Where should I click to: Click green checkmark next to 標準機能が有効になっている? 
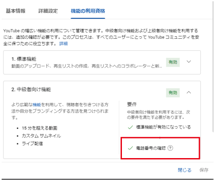click(130, 127)
